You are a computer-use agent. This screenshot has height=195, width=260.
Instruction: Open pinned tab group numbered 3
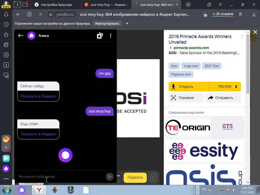point(17,5)
